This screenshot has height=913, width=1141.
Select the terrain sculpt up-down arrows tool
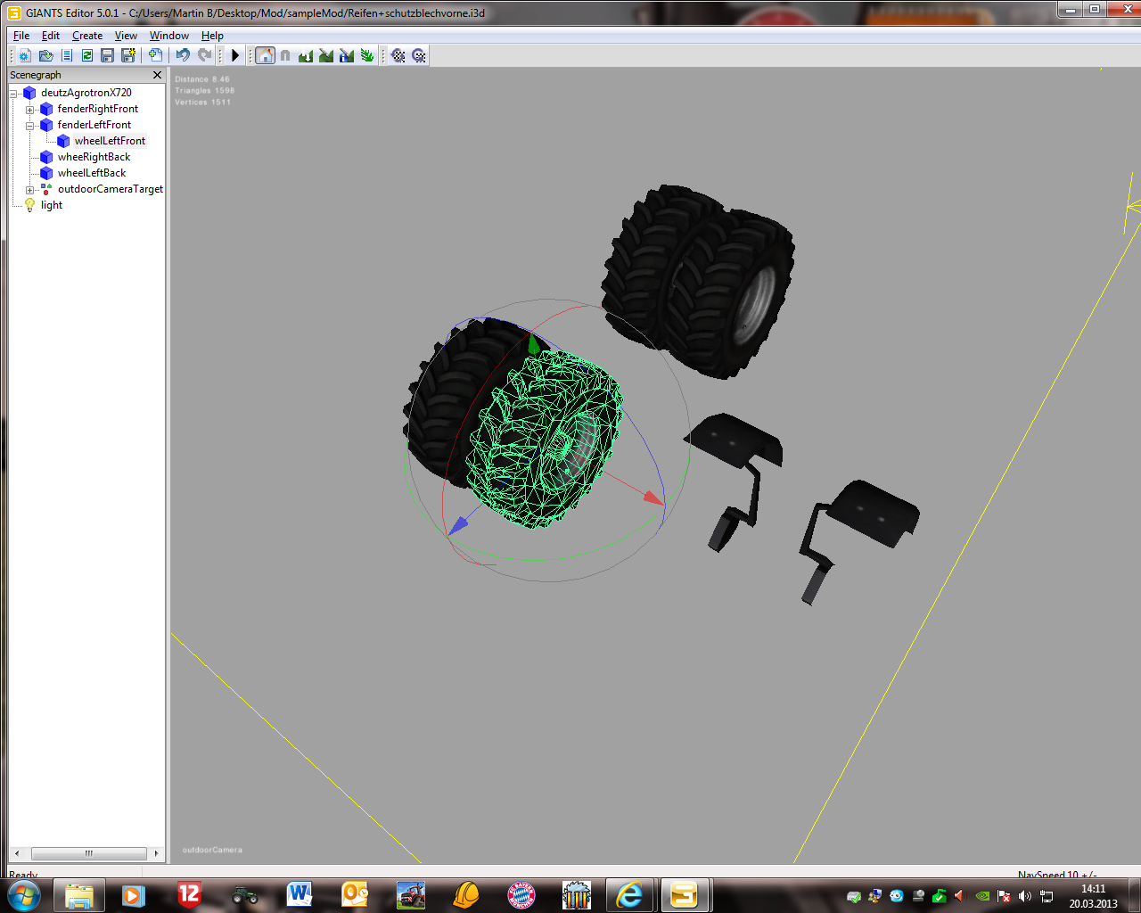click(x=306, y=55)
